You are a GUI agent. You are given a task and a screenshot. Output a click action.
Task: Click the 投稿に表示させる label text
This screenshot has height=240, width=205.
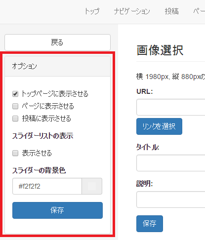pos(46,119)
